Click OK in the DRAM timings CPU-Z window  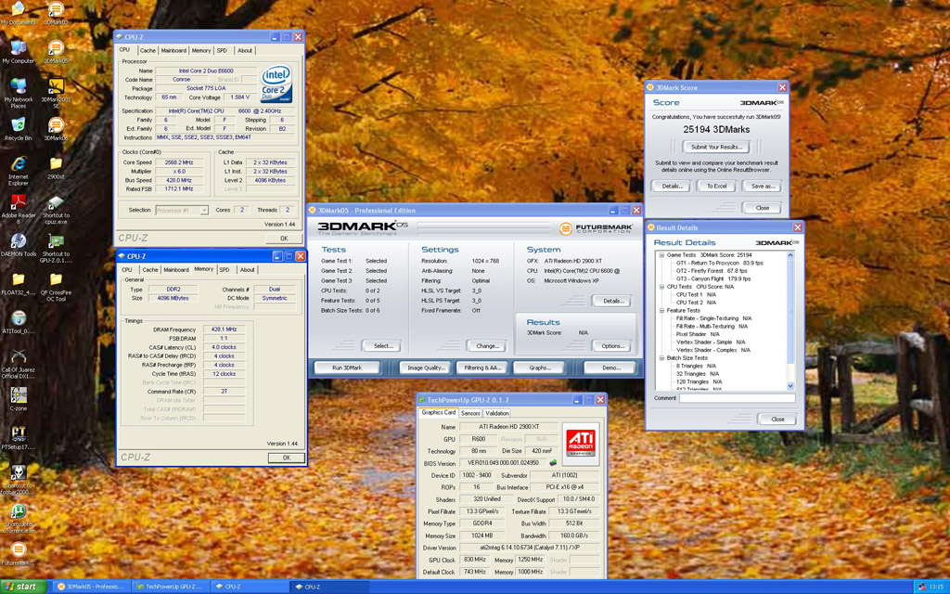click(286, 458)
